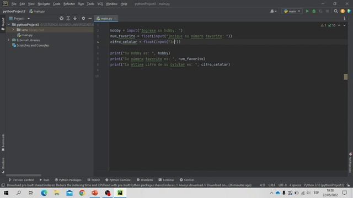
Task: Open the Run tool window button
Action: coord(44,180)
